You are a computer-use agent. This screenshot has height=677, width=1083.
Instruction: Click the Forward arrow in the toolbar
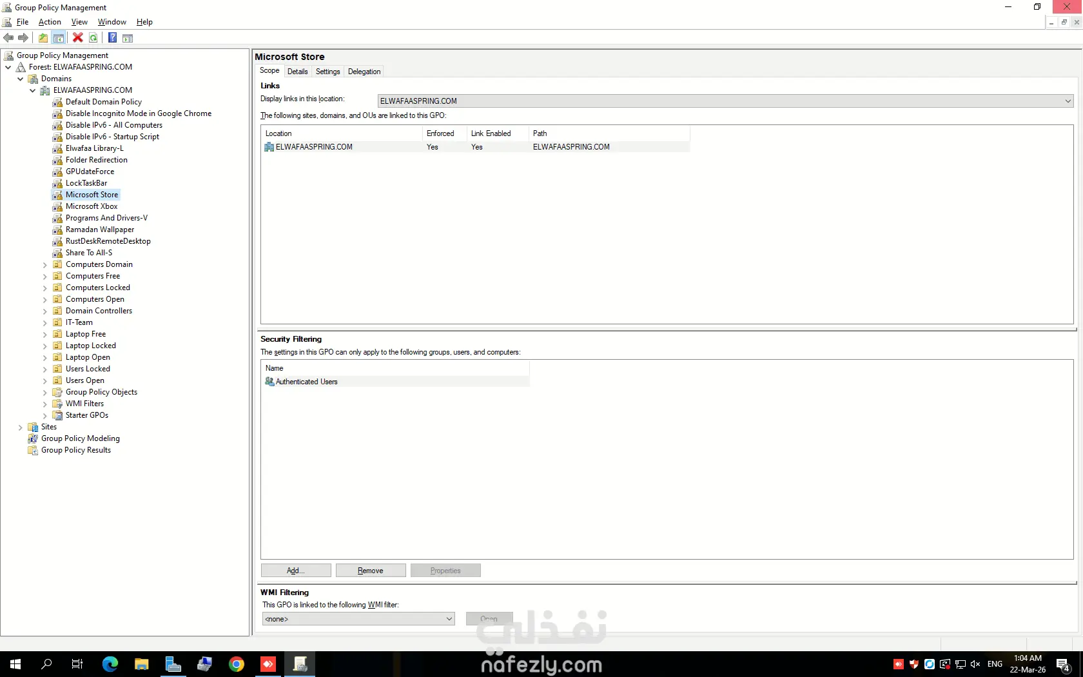click(x=23, y=38)
